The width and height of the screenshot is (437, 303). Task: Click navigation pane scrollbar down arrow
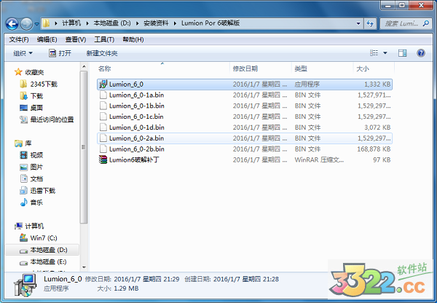84,267
